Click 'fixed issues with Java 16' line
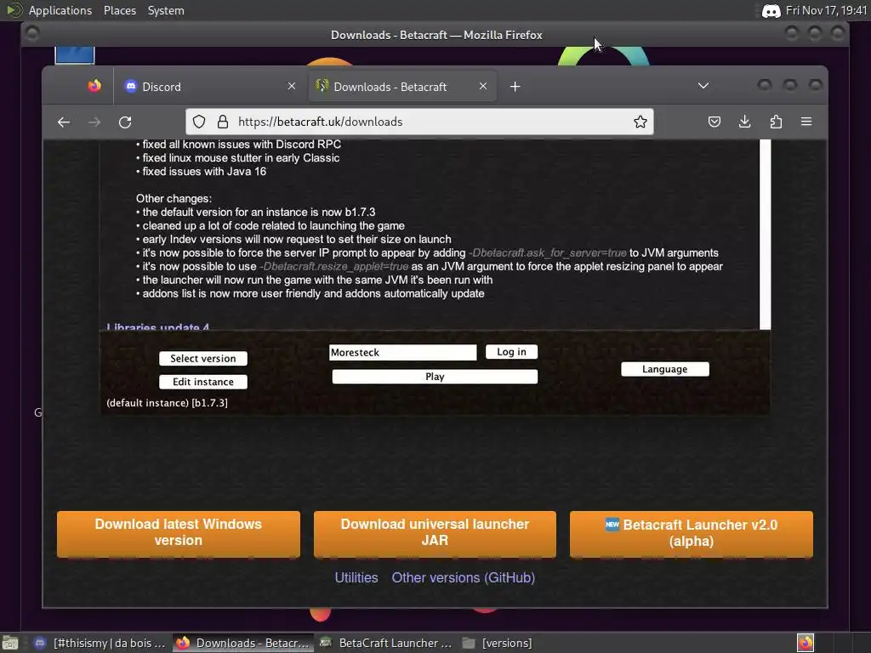The height and width of the screenshot is (653, 871). click(201, 172)
